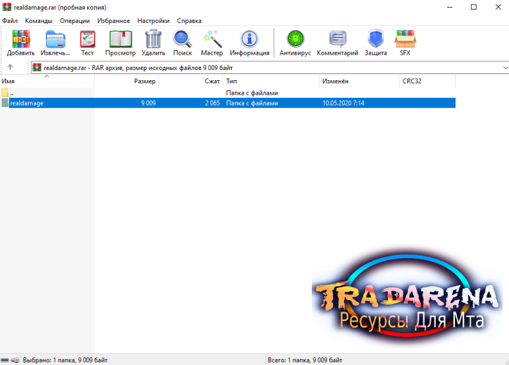
Task: Open the Настройки menu
Action: [x=153, y=21]
